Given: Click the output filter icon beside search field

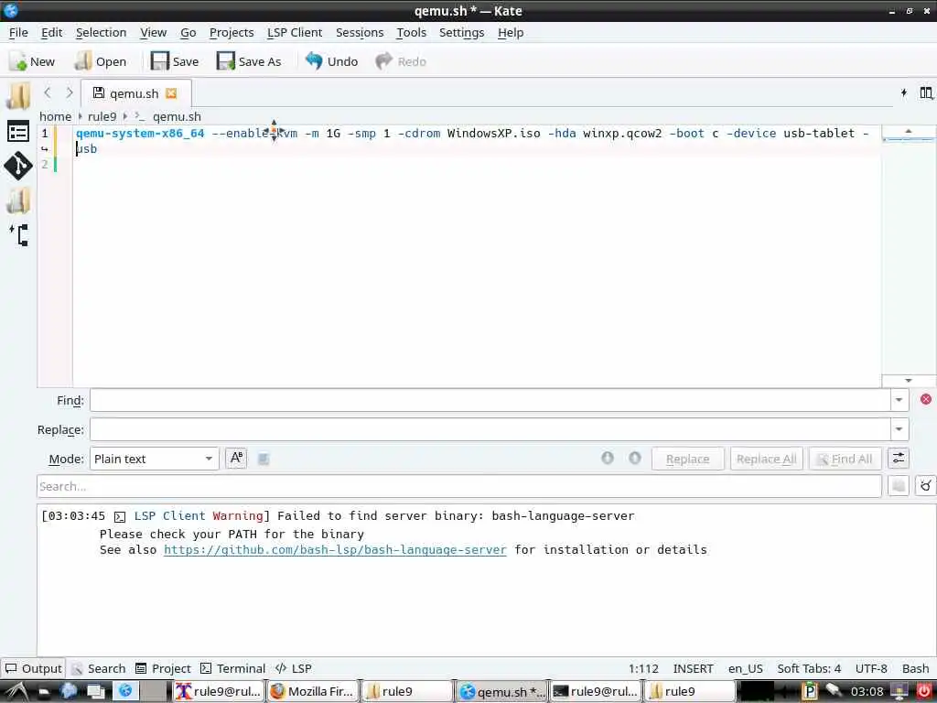Looking at the screenshot, I should (x=899, y=486).
